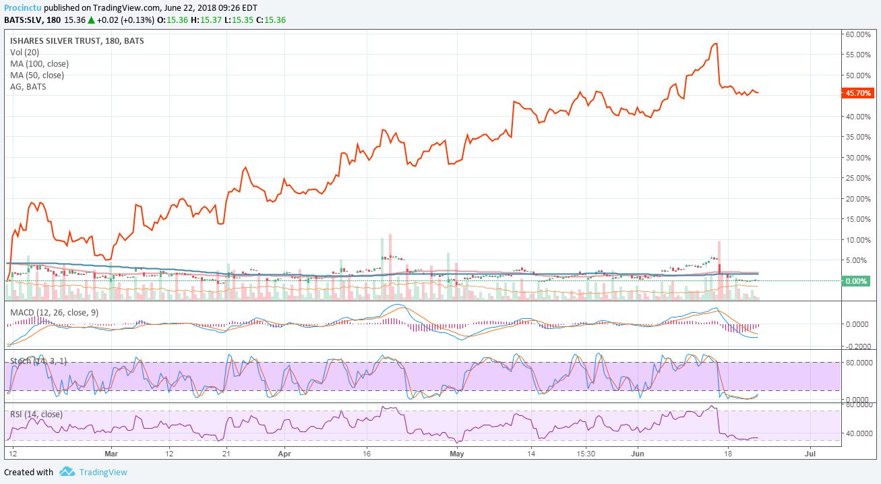The height and width of the screenshot is (484, 881).
Task: Open the Procinctu author profile link
Action: click(22, 7)
